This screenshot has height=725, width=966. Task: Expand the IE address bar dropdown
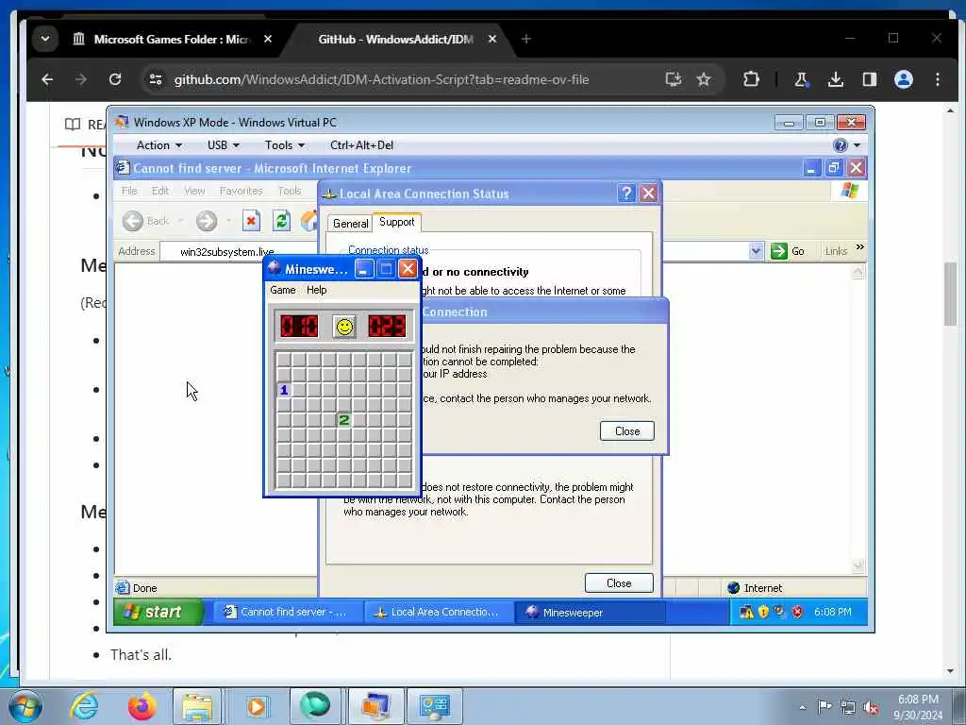click(756, 251)
